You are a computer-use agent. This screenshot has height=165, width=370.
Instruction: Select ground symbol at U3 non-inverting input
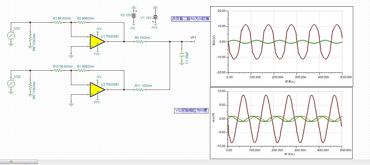point(71,104)
